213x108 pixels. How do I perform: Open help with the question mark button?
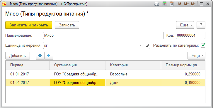(x=201, y=25)
